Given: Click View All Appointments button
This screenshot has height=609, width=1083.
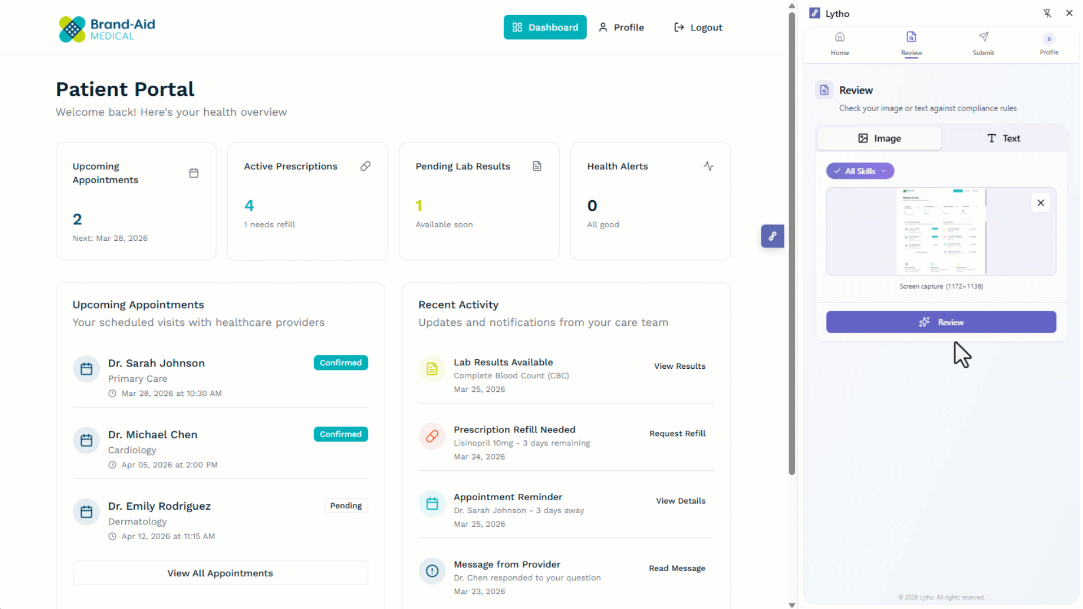Looking at the screenshot, I should 220,573.
